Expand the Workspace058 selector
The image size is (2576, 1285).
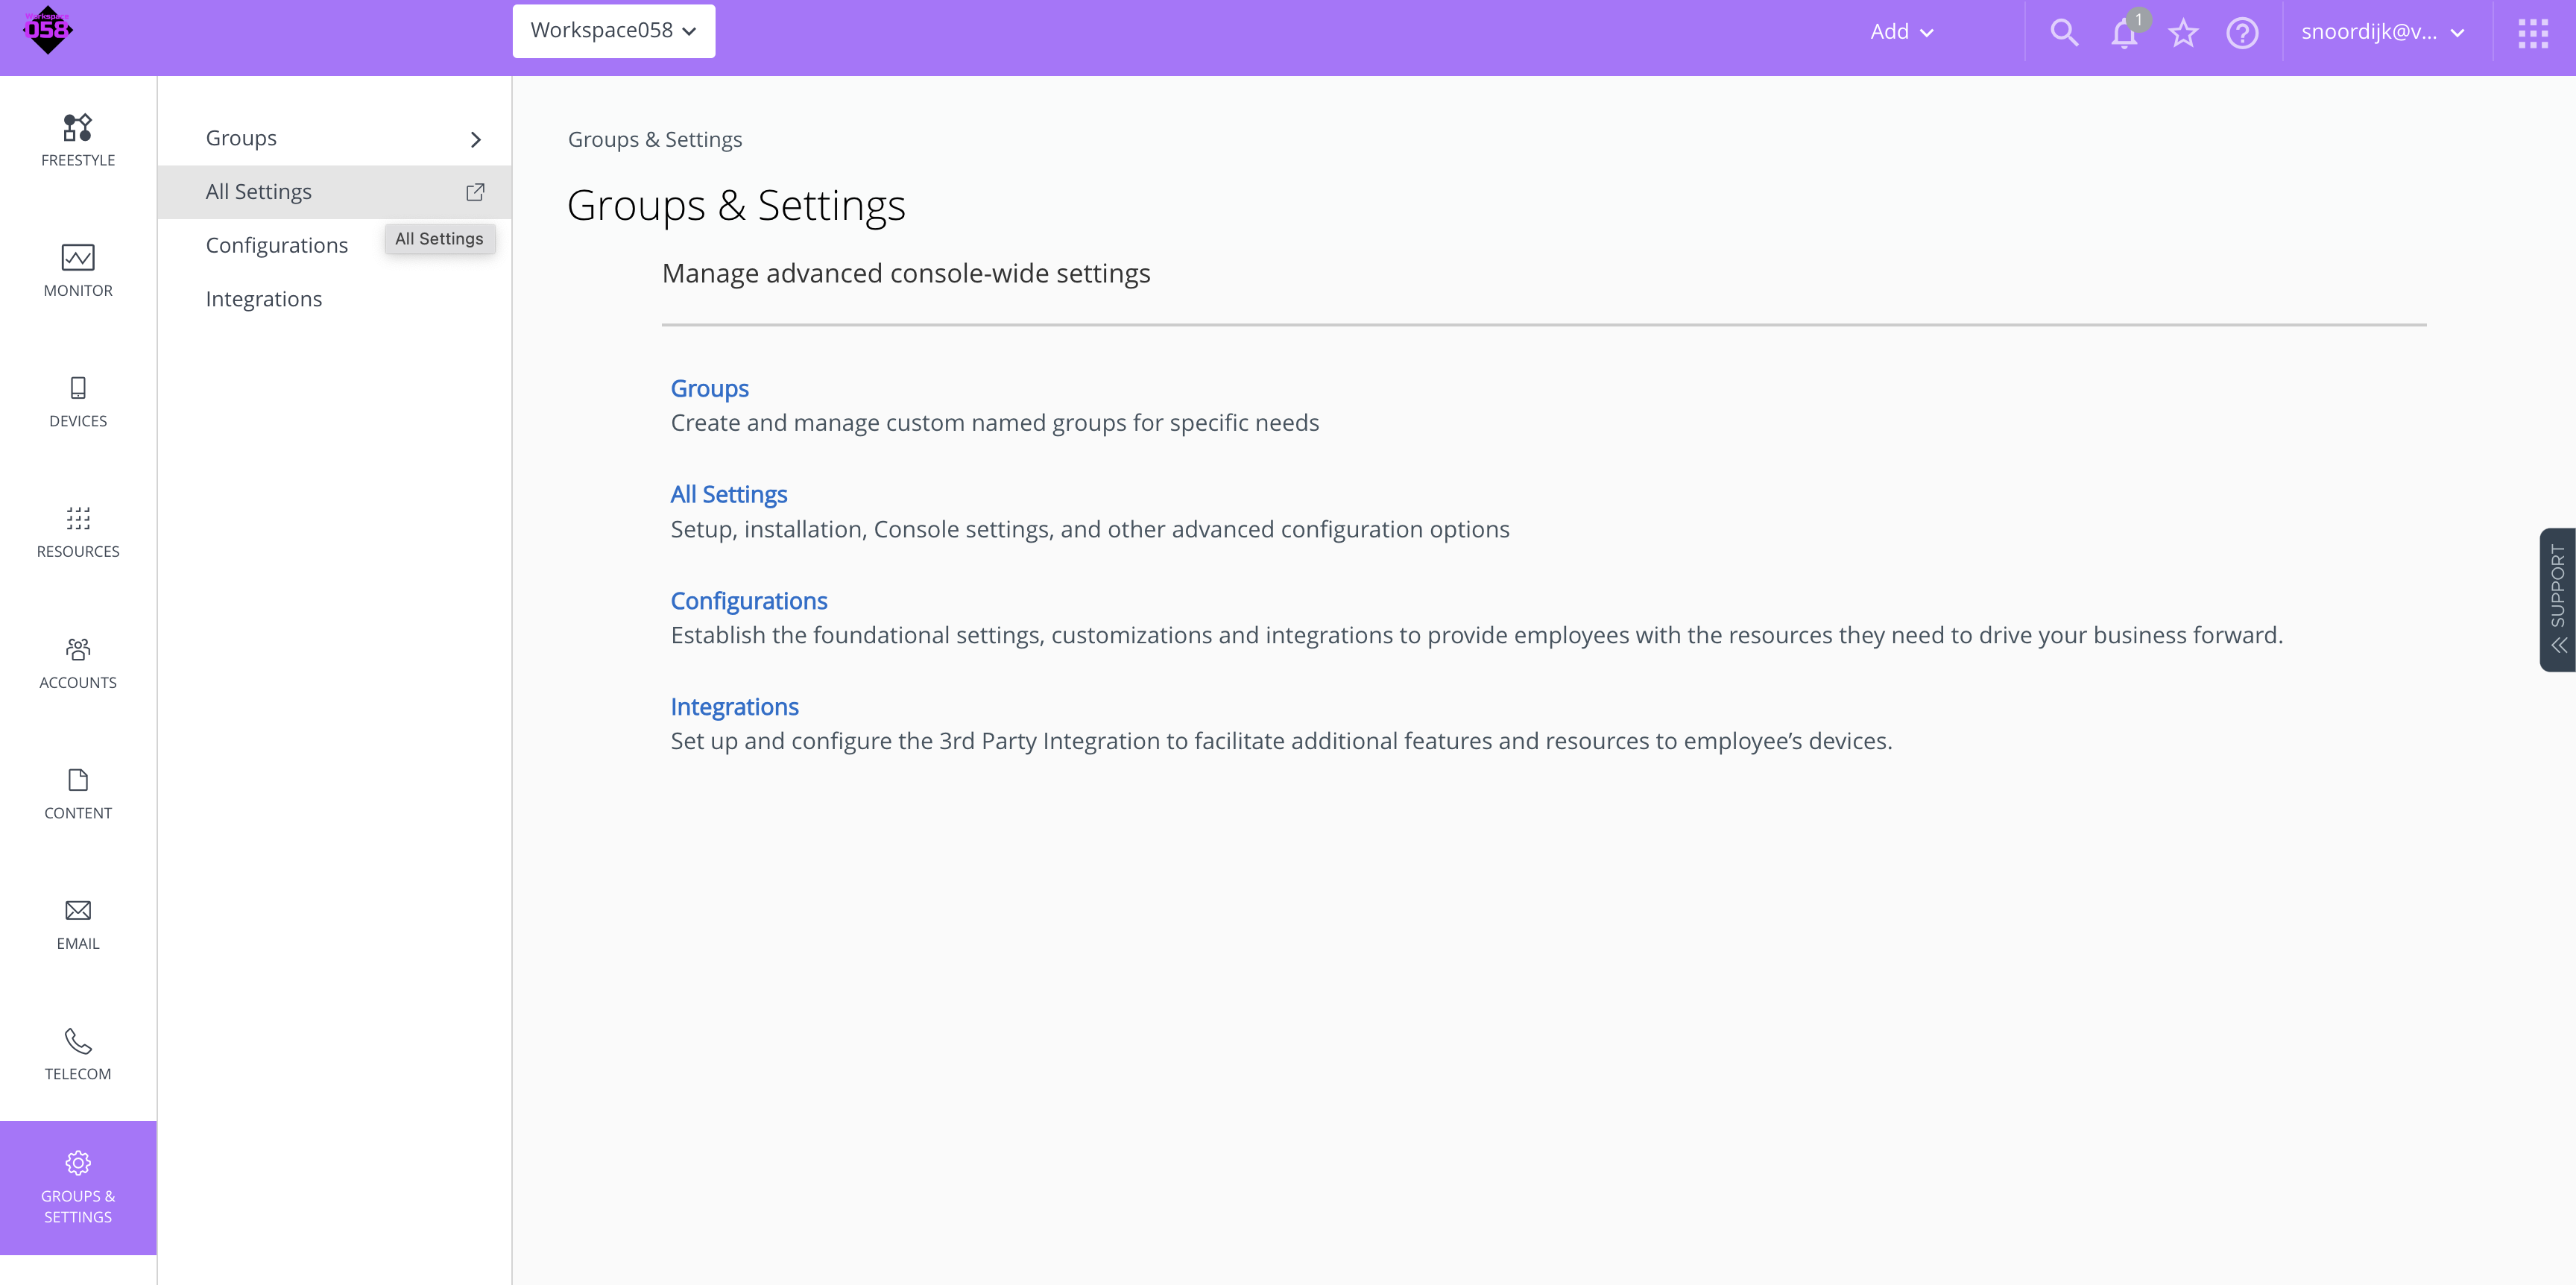(x=613, y=31)
